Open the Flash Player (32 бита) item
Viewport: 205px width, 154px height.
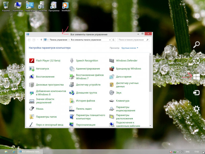coord(45,61)
